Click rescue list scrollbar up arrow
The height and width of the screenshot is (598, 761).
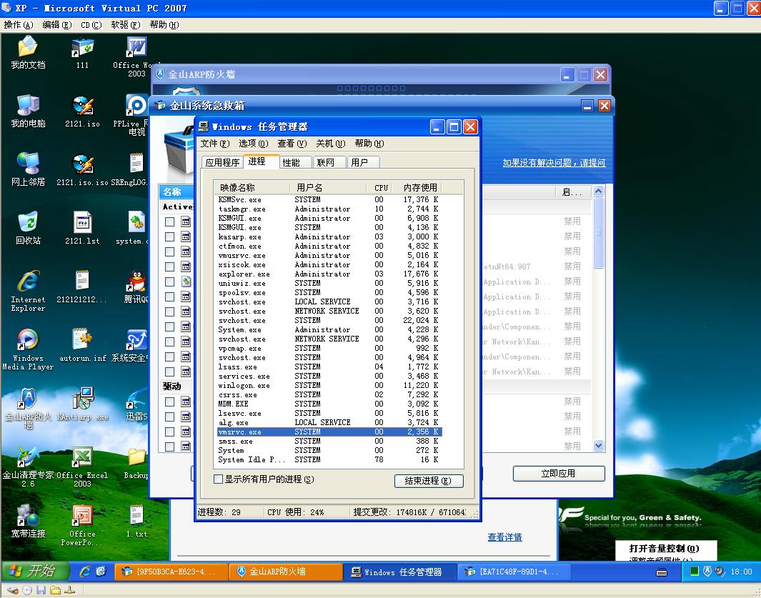point(598,191)
